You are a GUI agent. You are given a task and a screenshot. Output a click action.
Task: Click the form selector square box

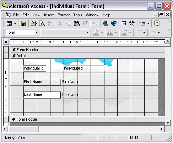(6, 42)
